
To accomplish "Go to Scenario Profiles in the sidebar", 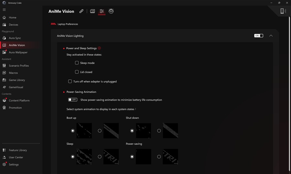I will click(x=19, y=66).
